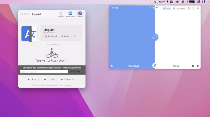Open the French target language selector
Screen dimensions: 210x117
tap(176, 66)
